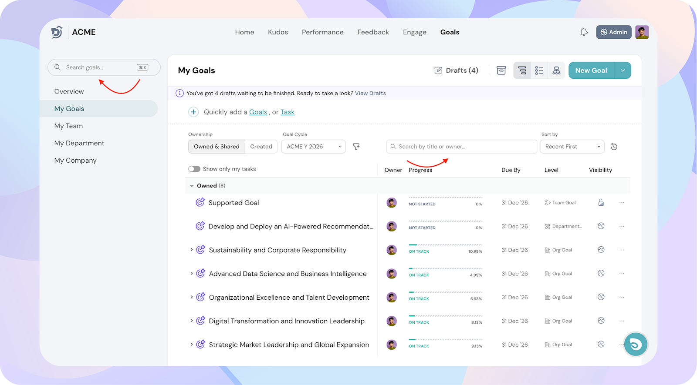Click the Task quick add link
Image resolution: width=697 pixels, height=385 pixels.
(x=288, y=112)
